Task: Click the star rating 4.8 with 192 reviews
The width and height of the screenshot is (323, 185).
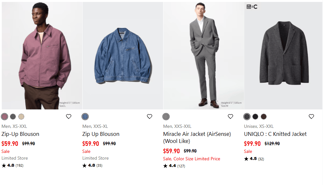Action: click(13, 165)
